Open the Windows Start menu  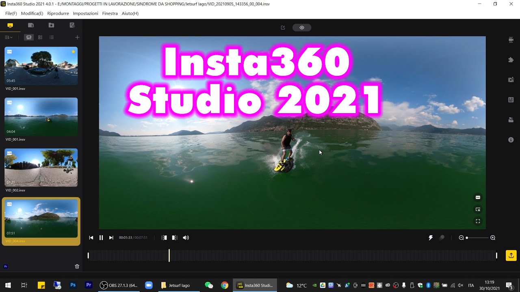pyautogui.click(x=8, y=285)
